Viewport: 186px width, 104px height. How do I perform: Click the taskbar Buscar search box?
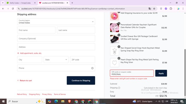click(x=26, y=101)
